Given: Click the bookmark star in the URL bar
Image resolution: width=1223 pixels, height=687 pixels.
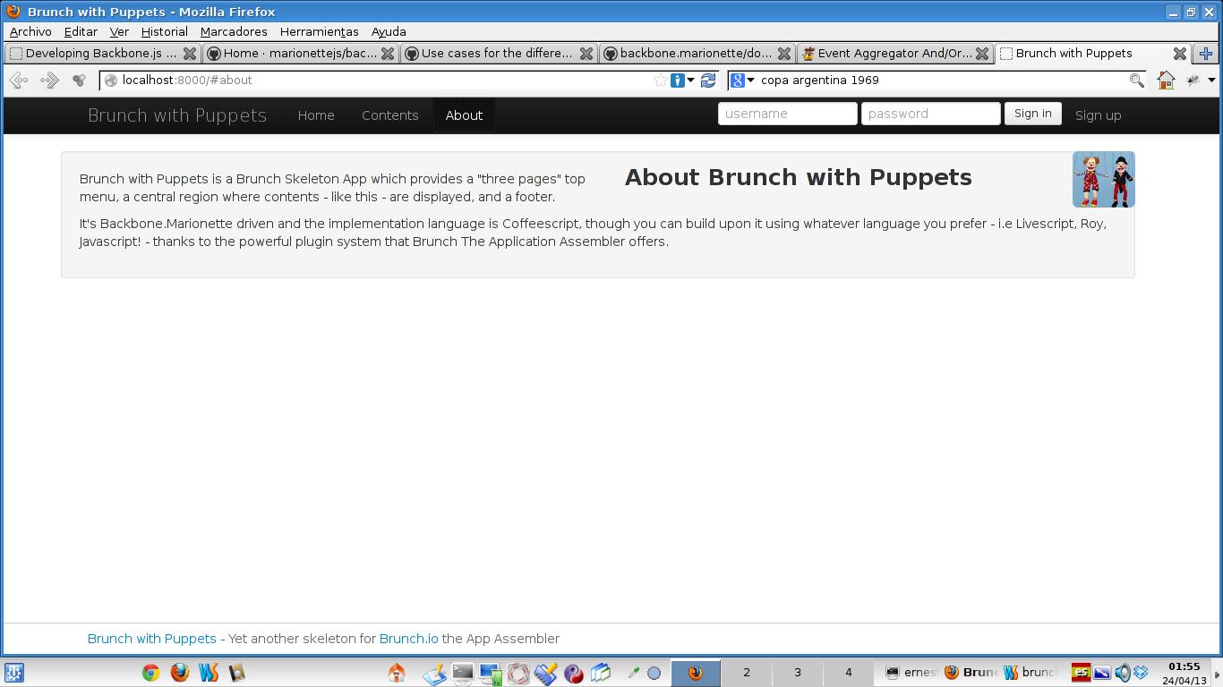Looking at the screenshot, I should pos(661,81).
